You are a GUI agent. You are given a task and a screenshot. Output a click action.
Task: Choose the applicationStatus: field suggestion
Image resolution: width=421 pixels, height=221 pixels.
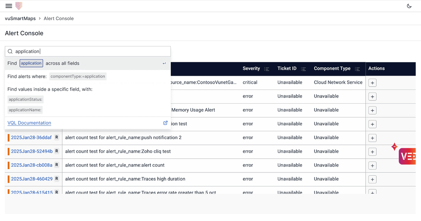pyautogui.click(x=26, y=100)
